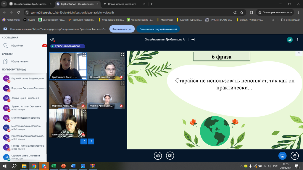Open the browser side panel icon

pyautogui.click(x=252, y=12)
